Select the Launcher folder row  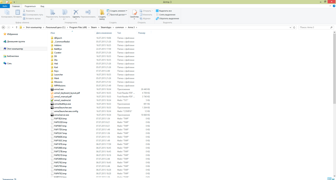[x=100, y=75]
